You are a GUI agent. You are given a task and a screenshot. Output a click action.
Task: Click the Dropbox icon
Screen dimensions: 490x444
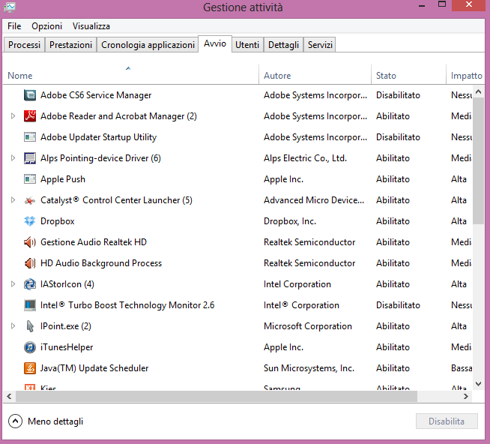point(30,221)
